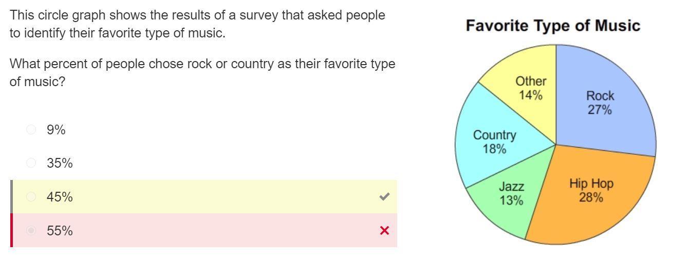Click the gray bar left of 45% row
688x261 pixels.
click(x=12, y=197)
